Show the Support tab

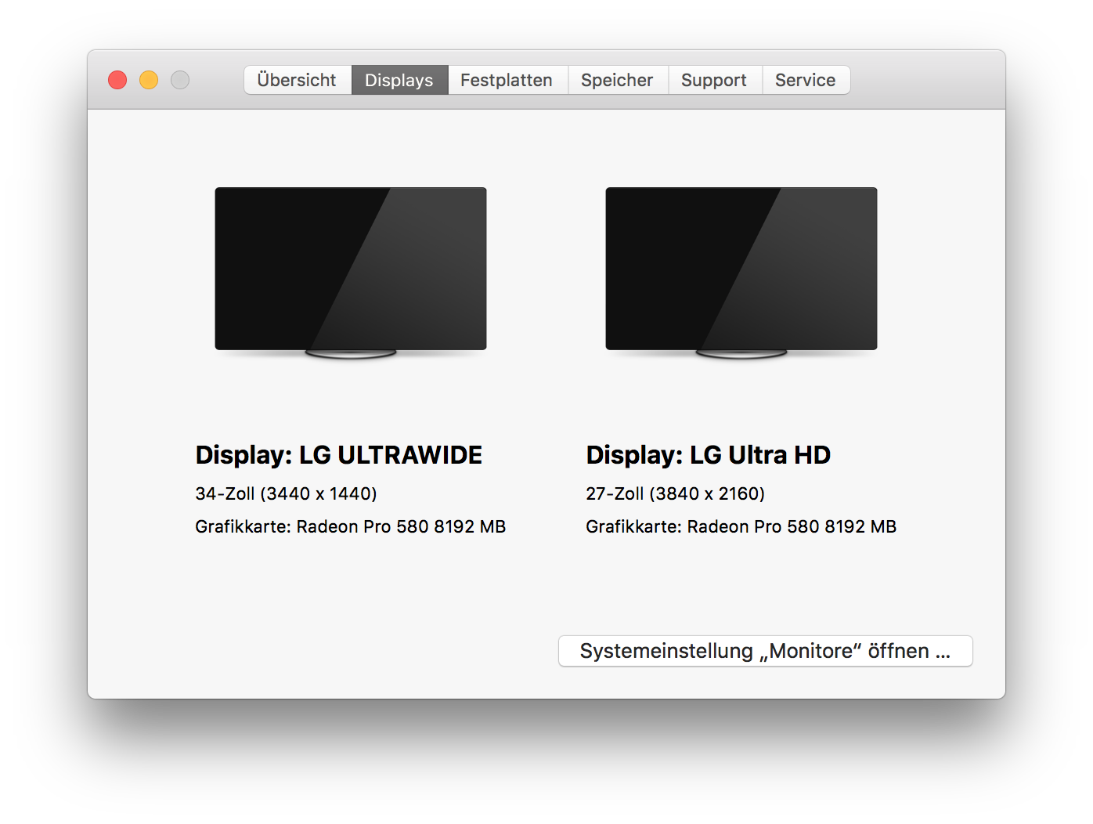coord(715,80)
